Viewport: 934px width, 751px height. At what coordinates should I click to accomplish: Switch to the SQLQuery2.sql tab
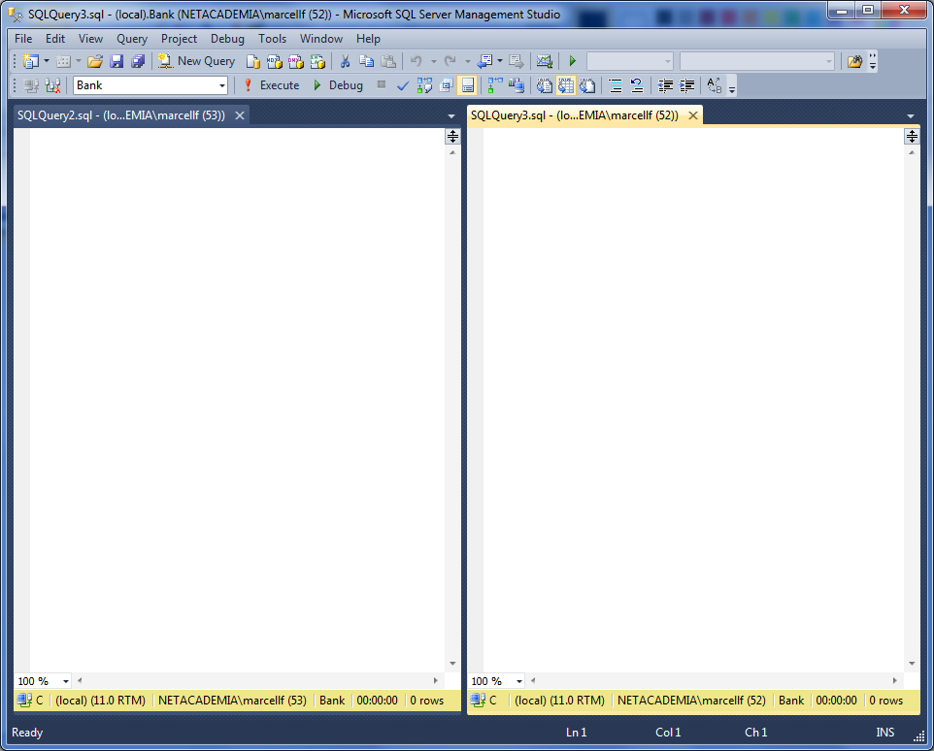click(x=121, y=115)
